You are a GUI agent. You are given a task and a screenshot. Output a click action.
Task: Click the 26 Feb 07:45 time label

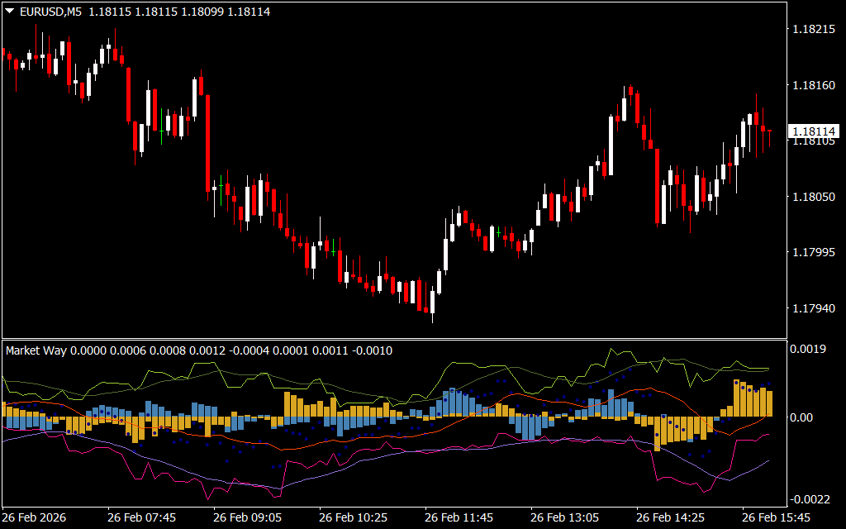pyautogui.click(x=141, y=517)
